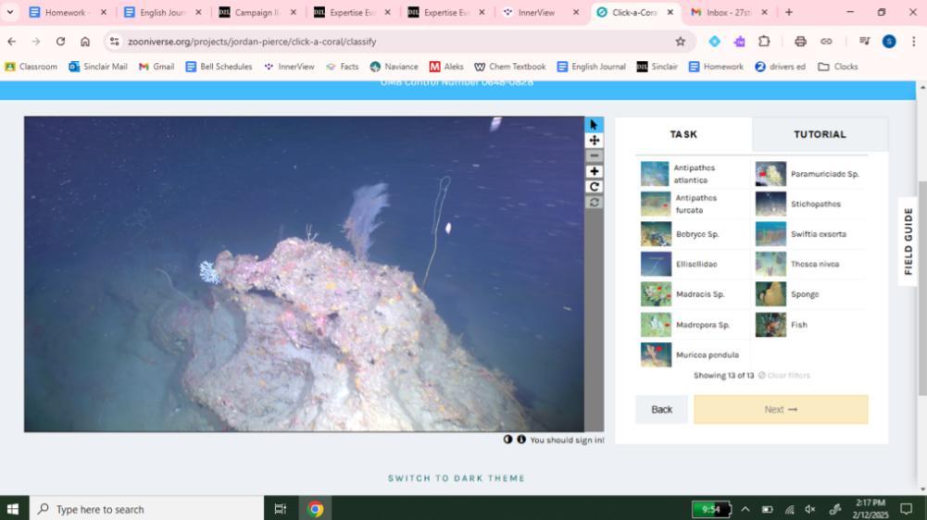Click the Next button
927x520 pixels.
pos(781,410)
